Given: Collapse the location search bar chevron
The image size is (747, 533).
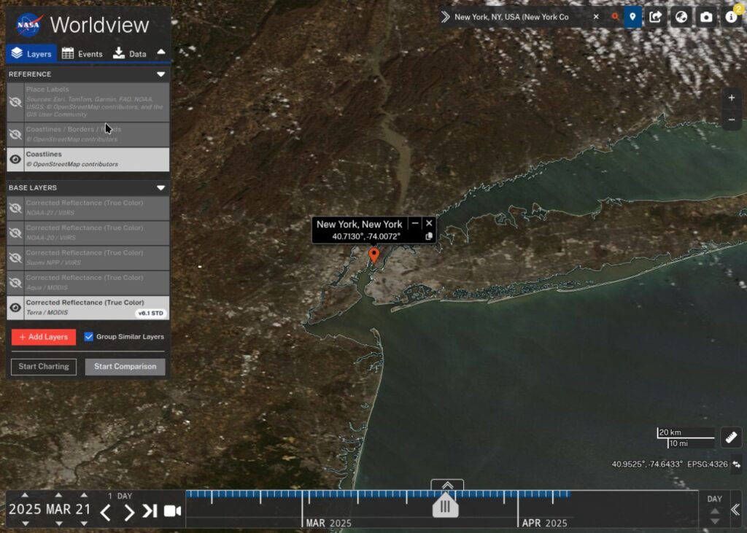Looking at the screenshot, I should click(445, 17).
